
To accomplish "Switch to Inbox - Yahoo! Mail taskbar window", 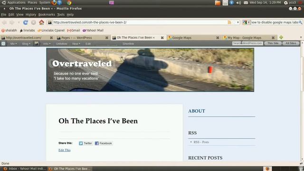I will click(x=25, y=169).
